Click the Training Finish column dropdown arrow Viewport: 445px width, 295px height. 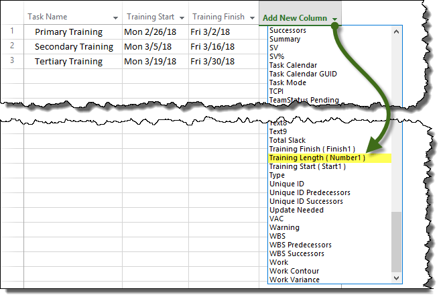pos(251,17)
